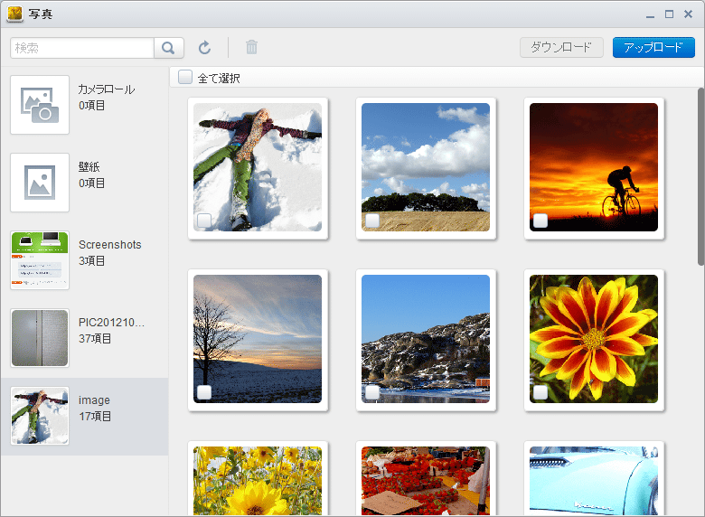Image resolution: width=705 pixels, height=517 pixels.
Task: Check the clouds and trees photo checkbox
Action: point(372,221)
